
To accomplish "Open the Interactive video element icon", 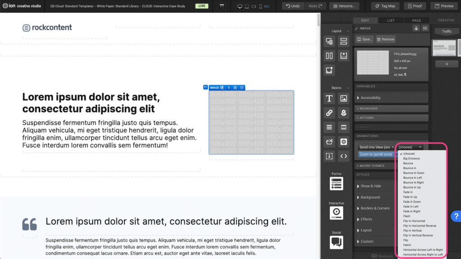I will [336, 213].
